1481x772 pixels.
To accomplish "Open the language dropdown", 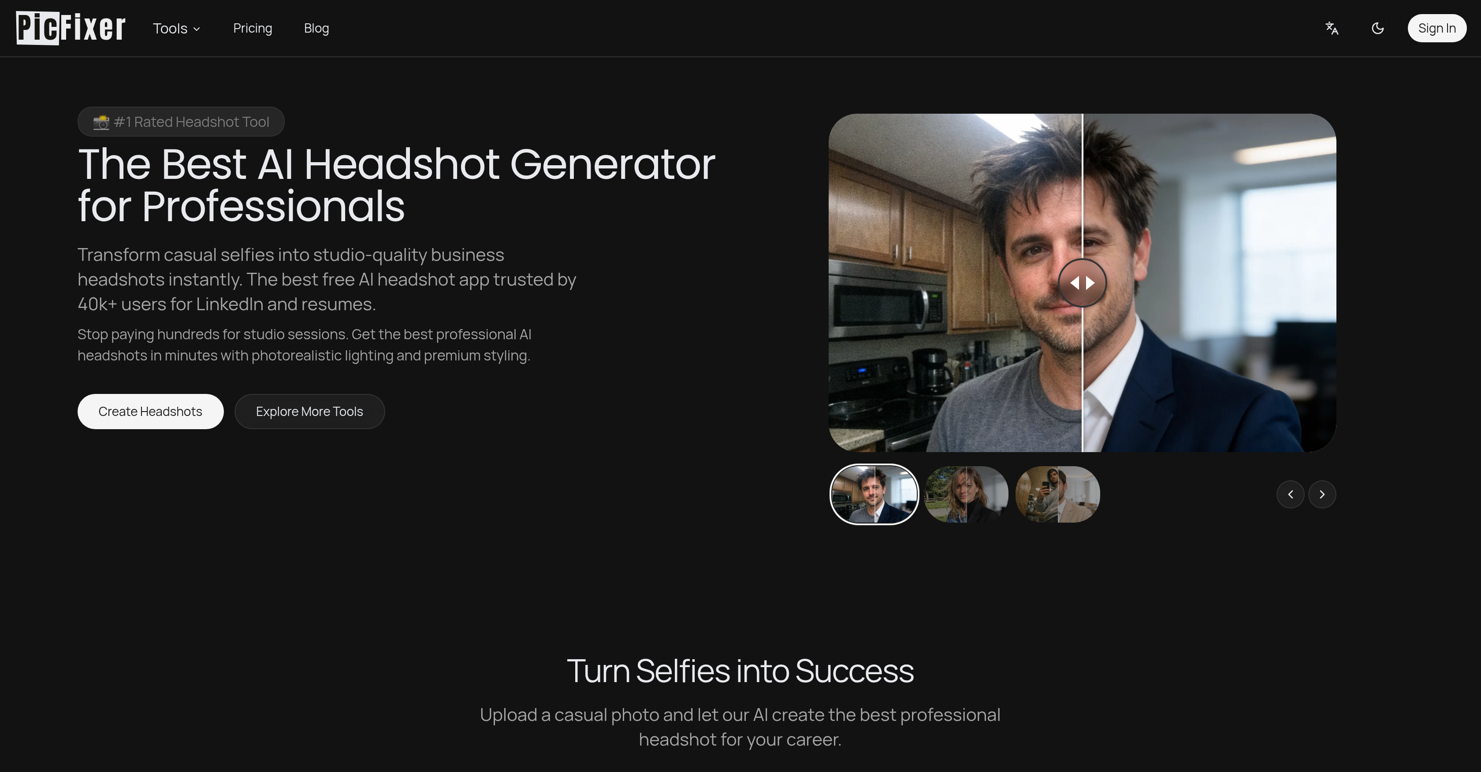I will pos(1332,28).
